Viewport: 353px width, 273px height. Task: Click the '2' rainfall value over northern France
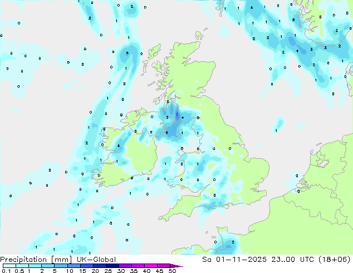point(233,242)
